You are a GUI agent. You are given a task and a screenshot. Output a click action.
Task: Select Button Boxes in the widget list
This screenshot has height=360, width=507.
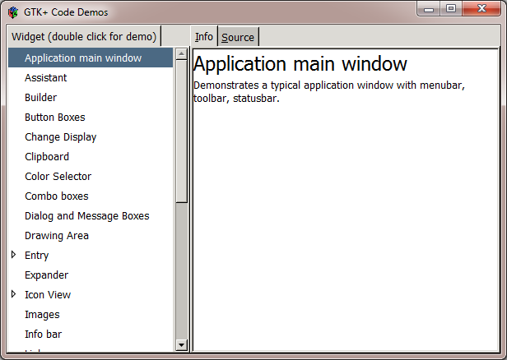pyautogui.click(x=55, y=118)
